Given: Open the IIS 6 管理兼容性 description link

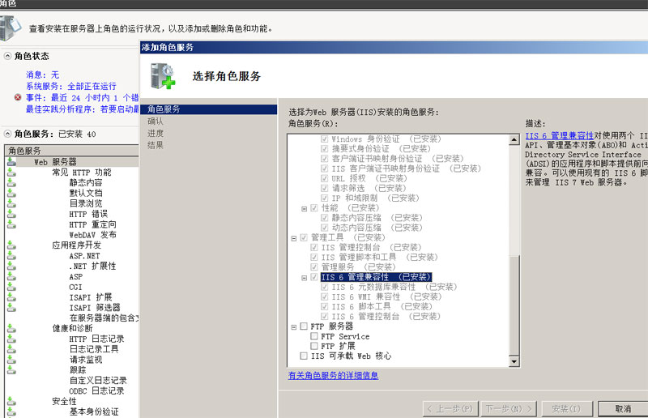Looking at the screenshot, I should [x=560, y=135].
